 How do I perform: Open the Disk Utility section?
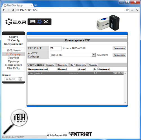pyautogui.click(x=14, y=68)
